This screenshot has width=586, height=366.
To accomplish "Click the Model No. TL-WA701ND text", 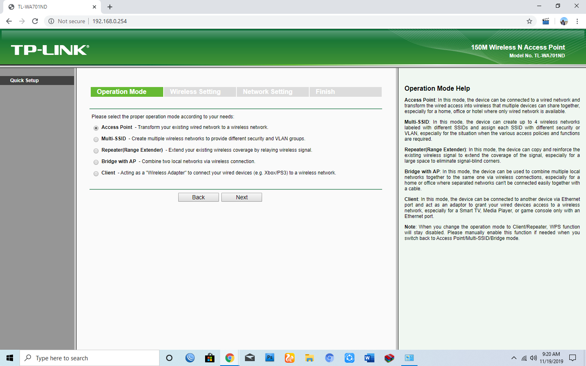I will coord(537,56).
